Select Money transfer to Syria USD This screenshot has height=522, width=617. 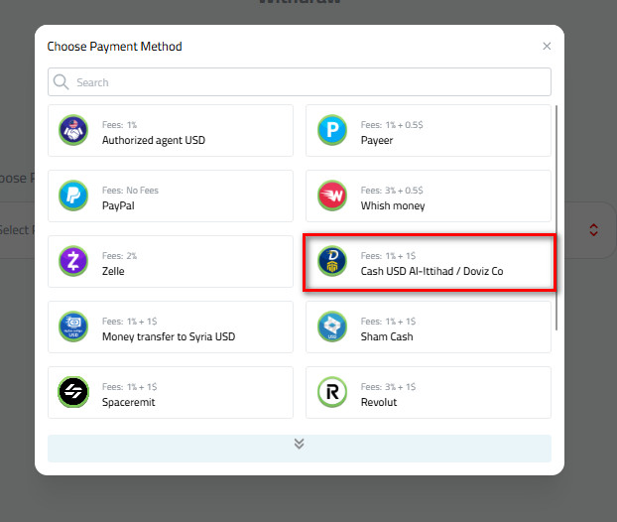[x=171, y=326]
